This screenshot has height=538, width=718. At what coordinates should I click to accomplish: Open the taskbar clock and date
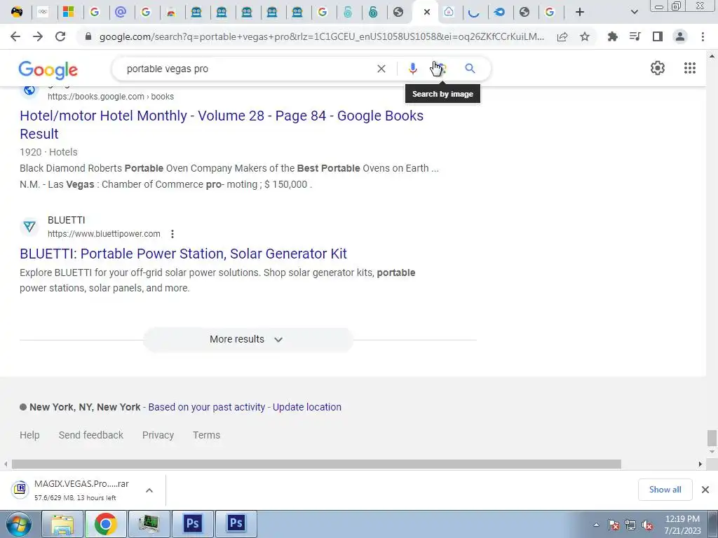pyautogui.click(x=682, y=525)
